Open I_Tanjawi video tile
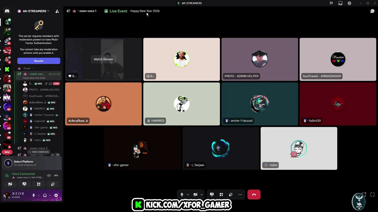The height and width of the screenshot is (212, 378). (x=221, y=148)
